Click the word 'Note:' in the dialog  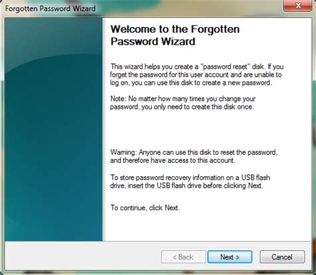point(119,99)
